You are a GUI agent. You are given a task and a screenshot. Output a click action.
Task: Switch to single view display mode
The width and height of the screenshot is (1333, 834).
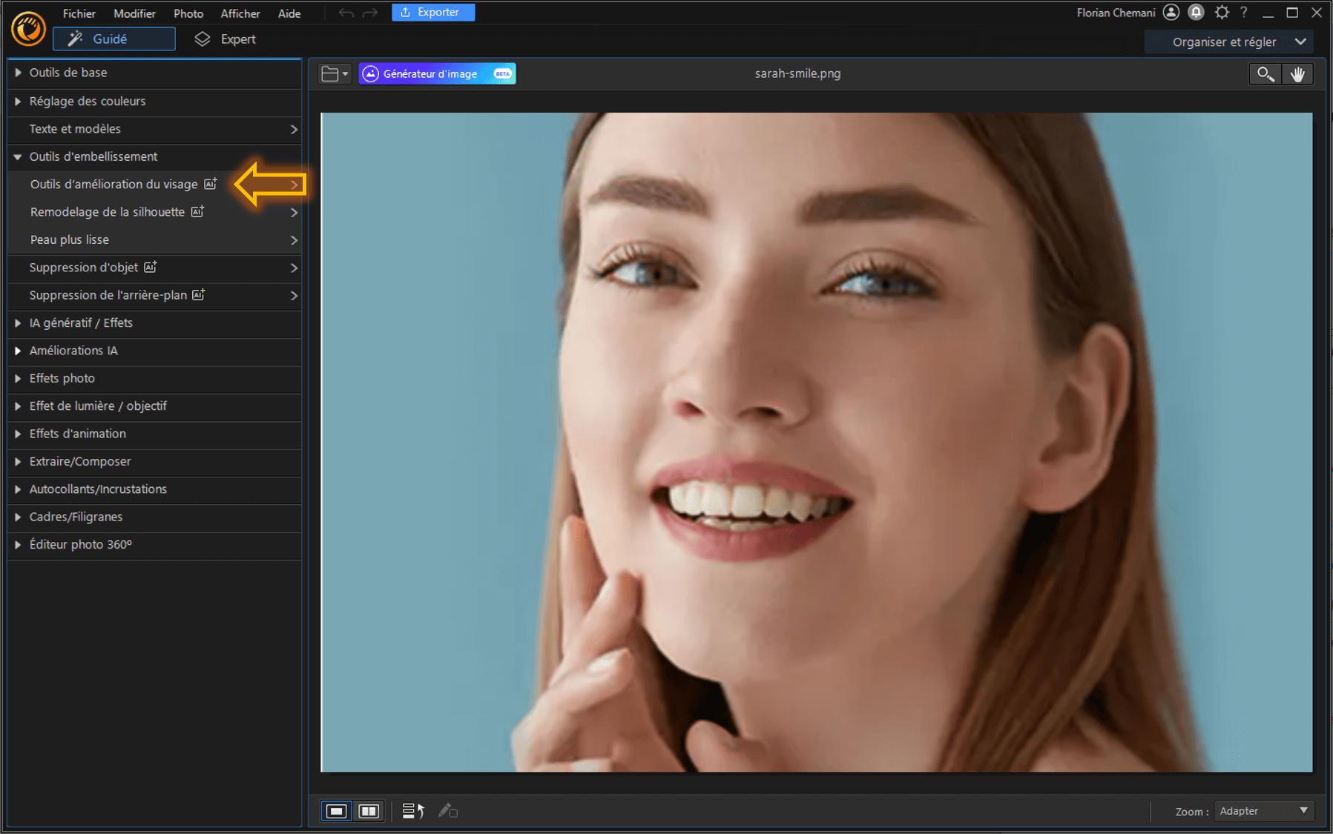tap(338, 810)
